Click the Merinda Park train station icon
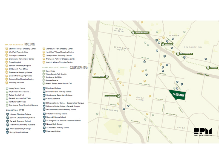The height and width of the screenshot is (164, 219). tap(107, 77)
